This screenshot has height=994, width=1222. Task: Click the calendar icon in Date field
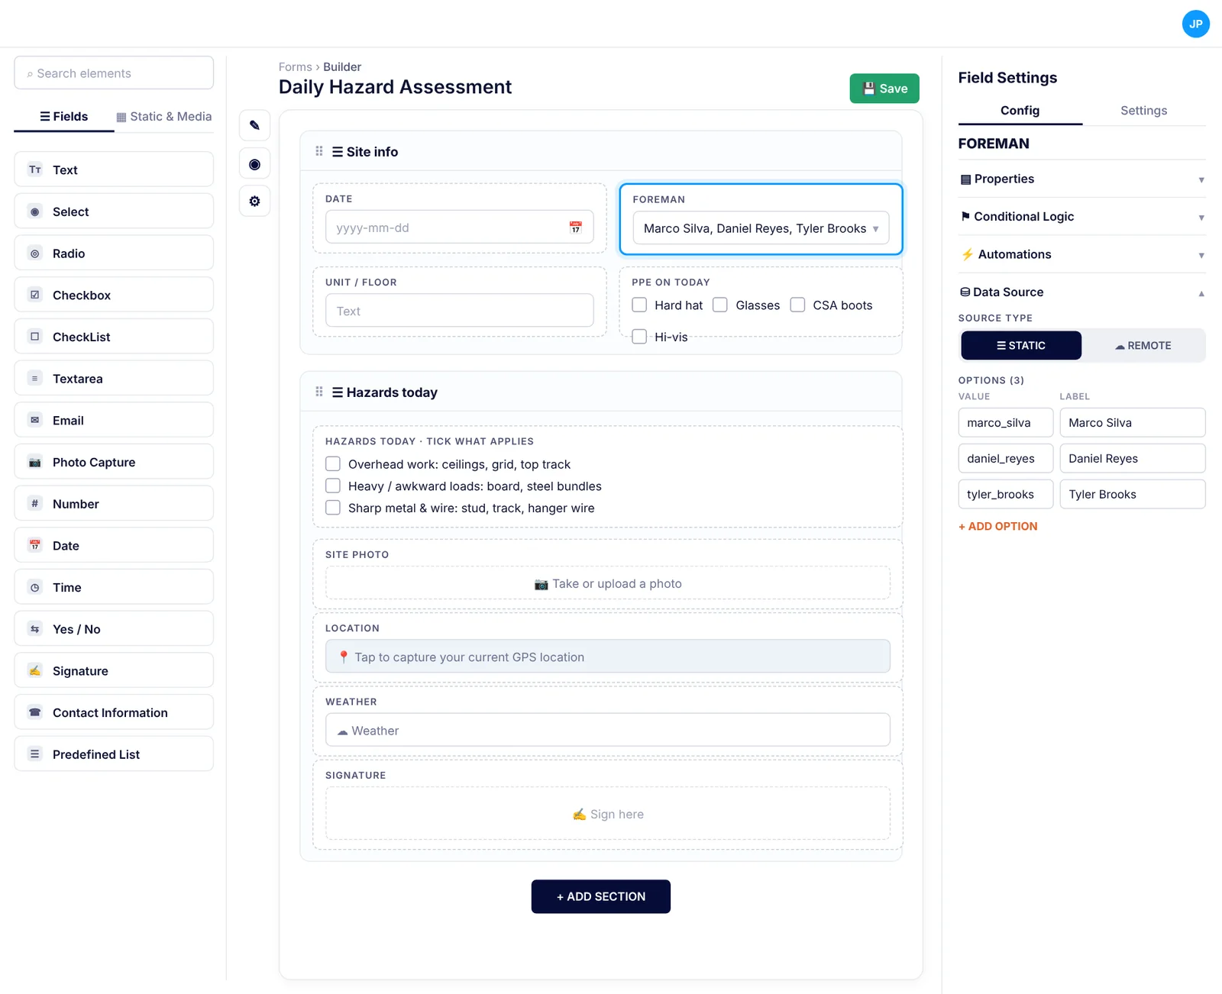[x=576, y=228]
